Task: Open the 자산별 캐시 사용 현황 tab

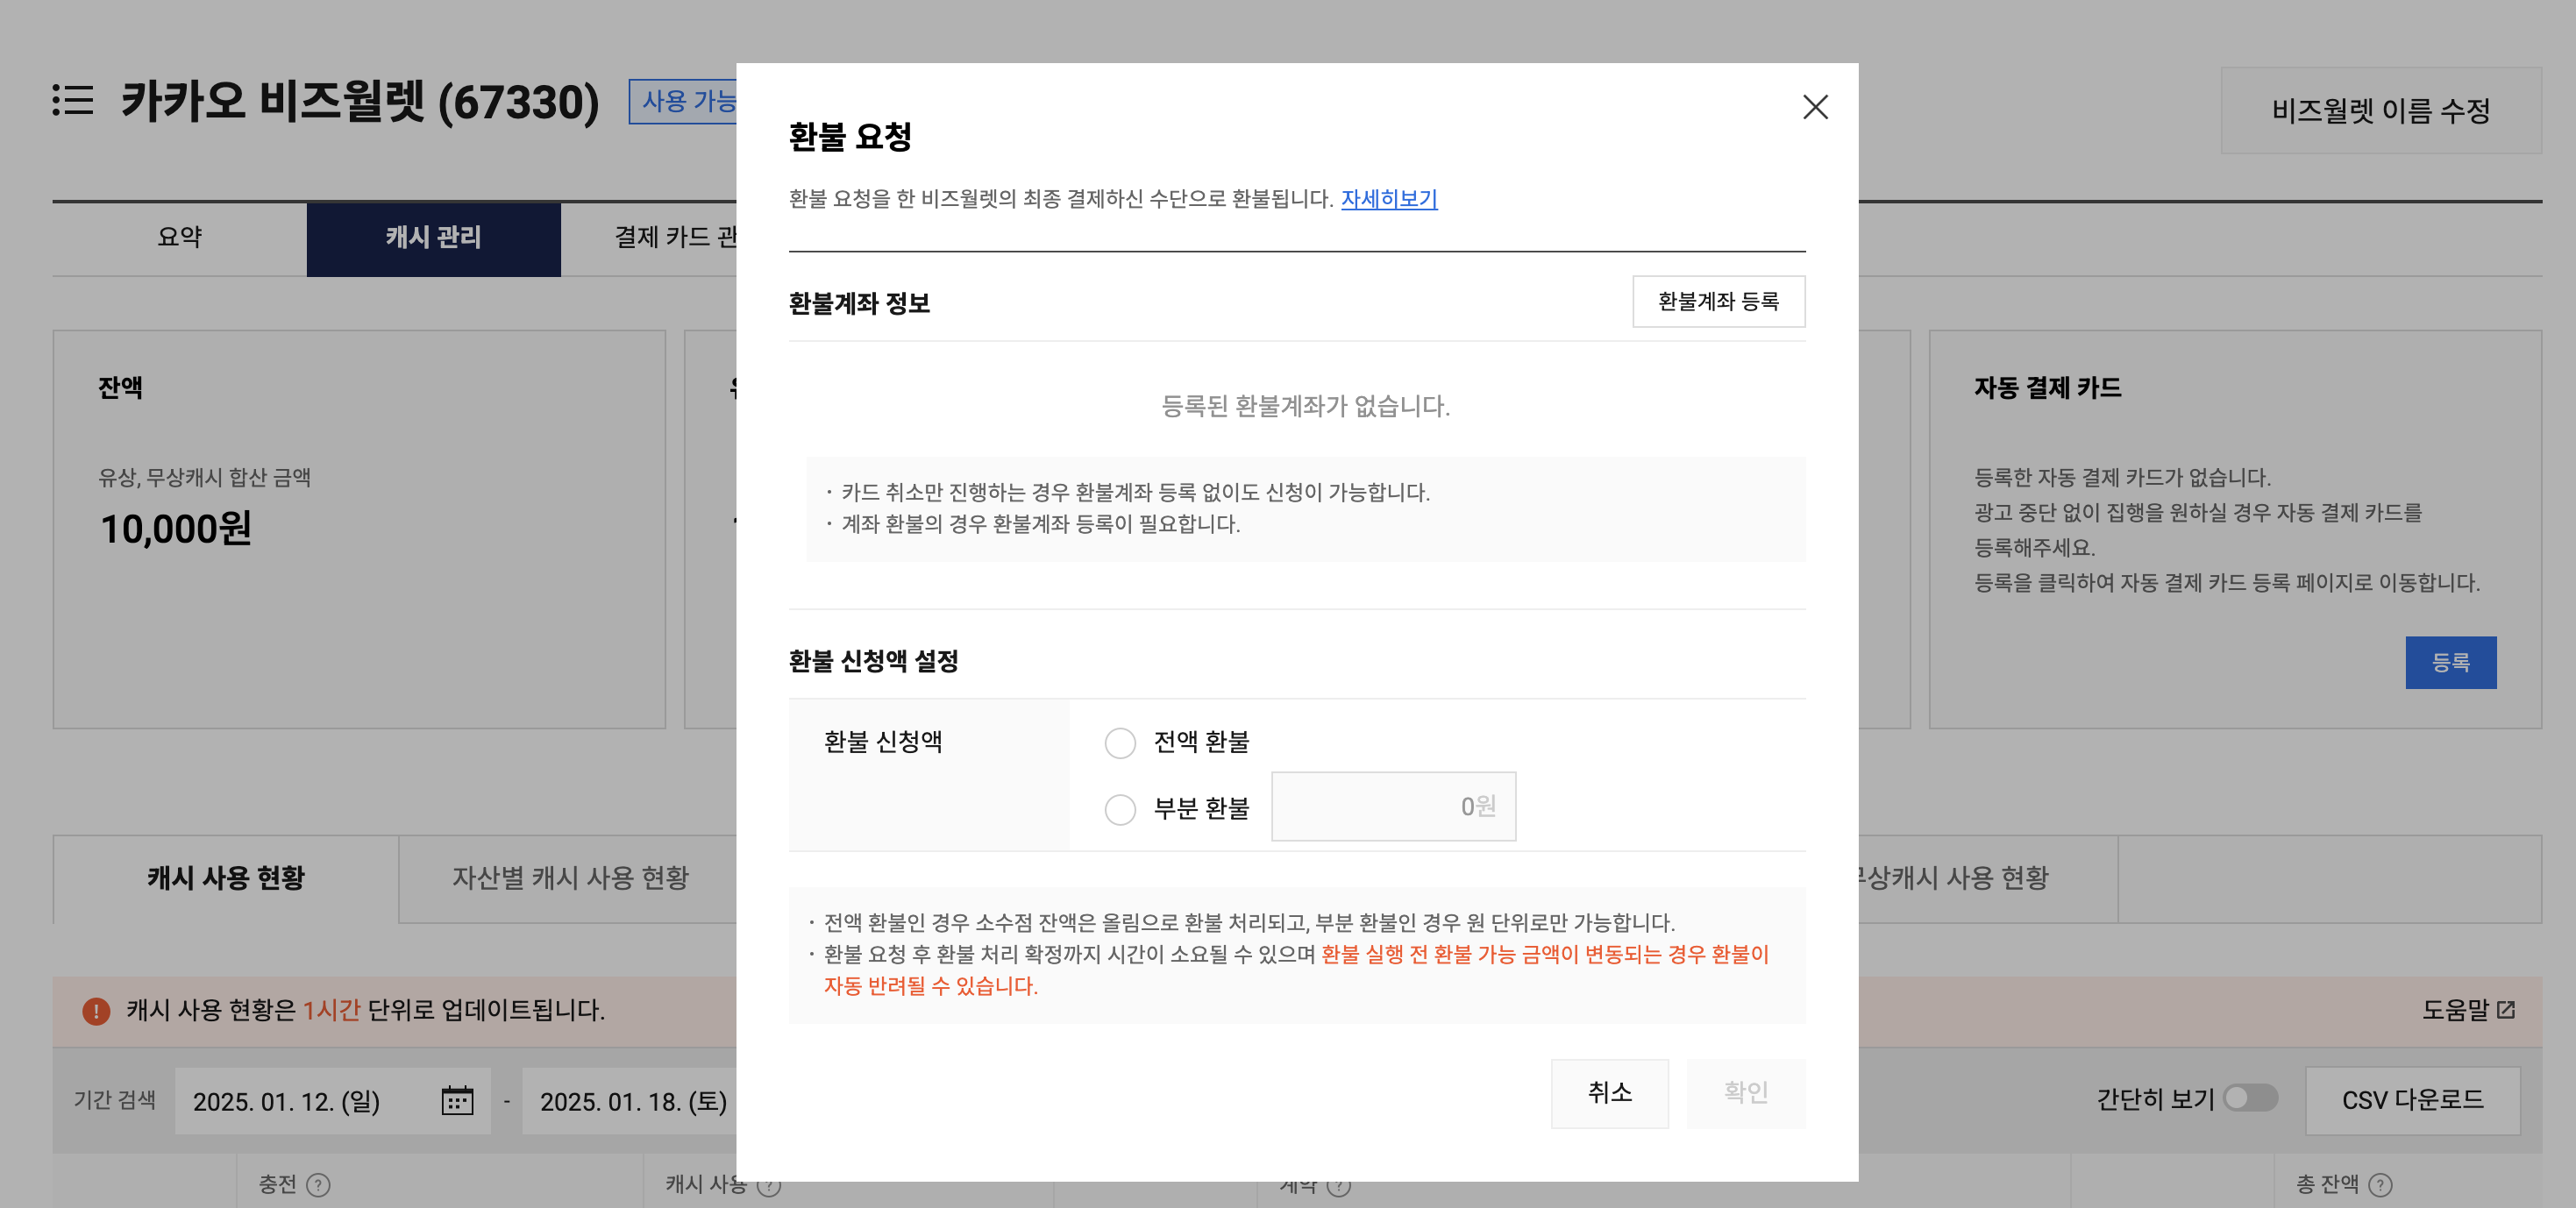Action: (x=570, y=878)
